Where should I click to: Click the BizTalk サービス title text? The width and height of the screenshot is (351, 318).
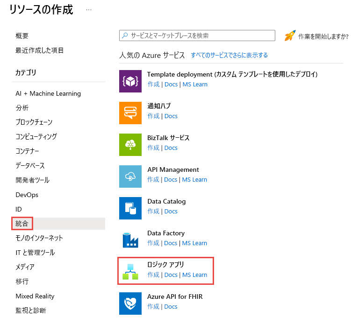(168, 138)
